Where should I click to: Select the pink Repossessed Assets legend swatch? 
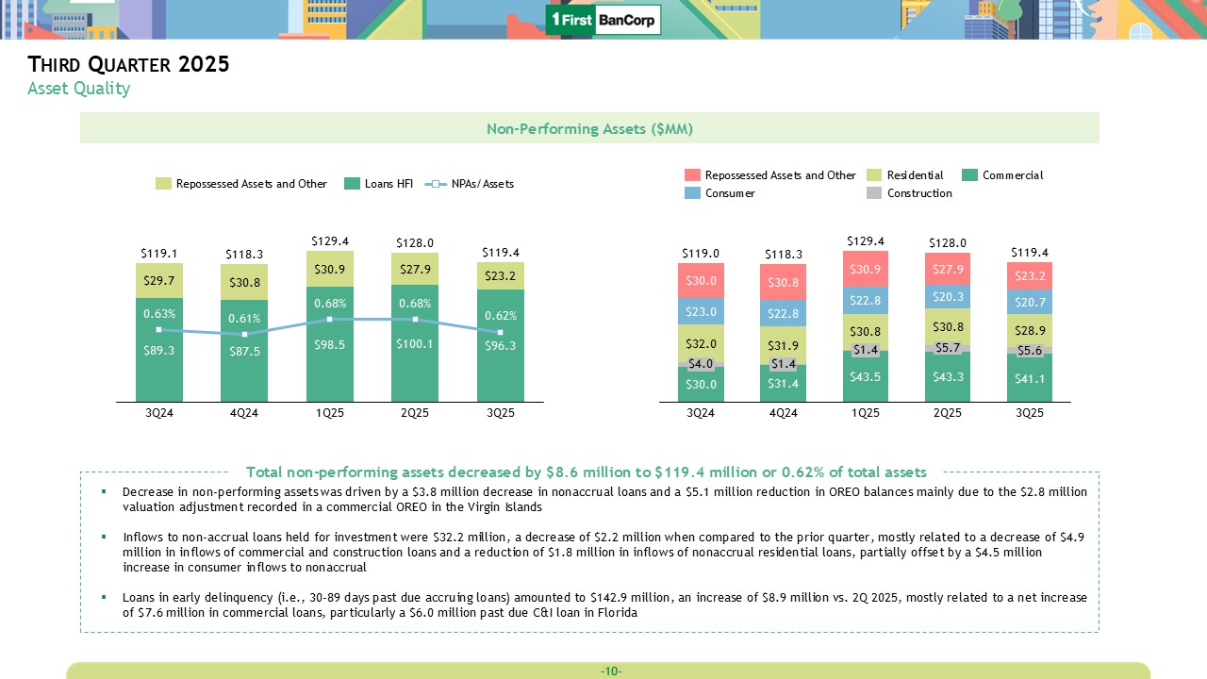692,175
